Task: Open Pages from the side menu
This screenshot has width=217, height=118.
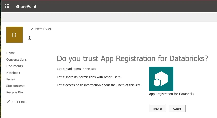Action: coord(11,79)
